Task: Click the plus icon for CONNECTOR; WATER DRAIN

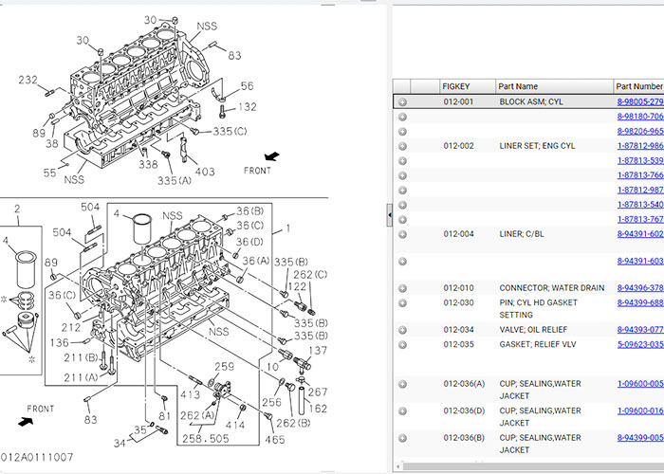Action: point(402,288)
